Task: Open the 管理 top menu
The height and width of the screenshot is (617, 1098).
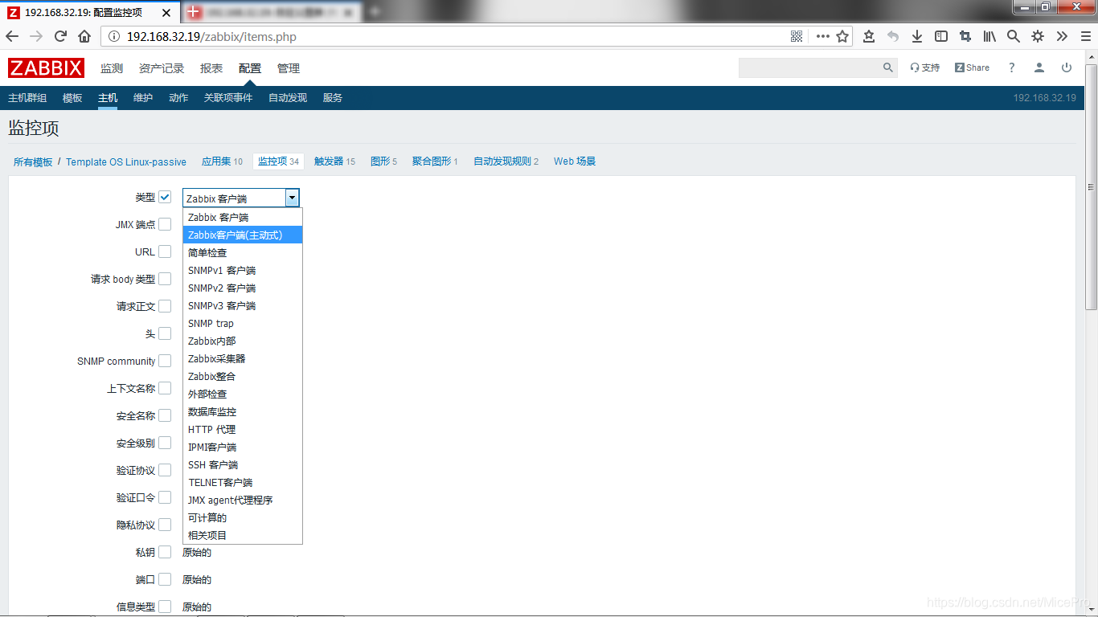Action: 289,68
